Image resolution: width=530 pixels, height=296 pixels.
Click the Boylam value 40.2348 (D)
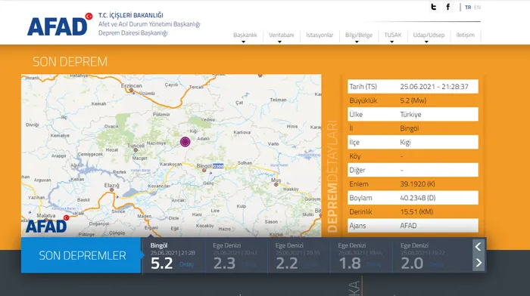[418, 198]
